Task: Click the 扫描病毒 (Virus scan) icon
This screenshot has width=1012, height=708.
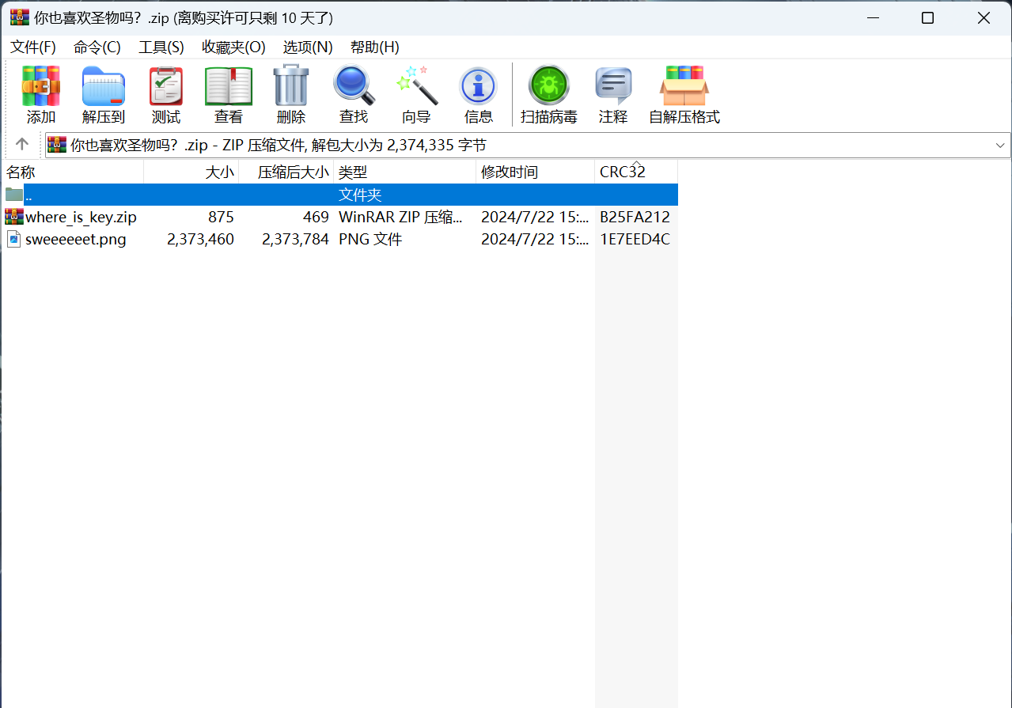Action: pos(549,85)
